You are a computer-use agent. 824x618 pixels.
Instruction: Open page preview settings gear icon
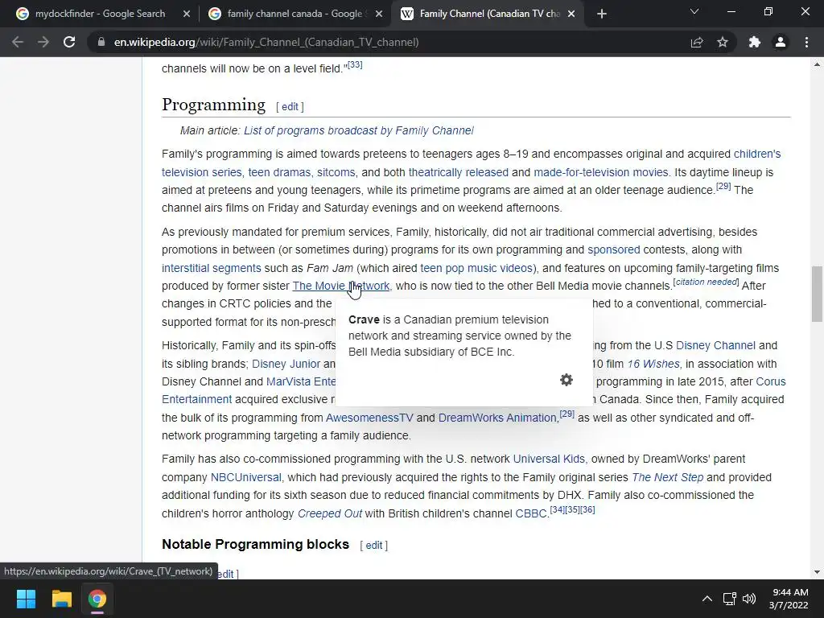click(x=566, y=380)
